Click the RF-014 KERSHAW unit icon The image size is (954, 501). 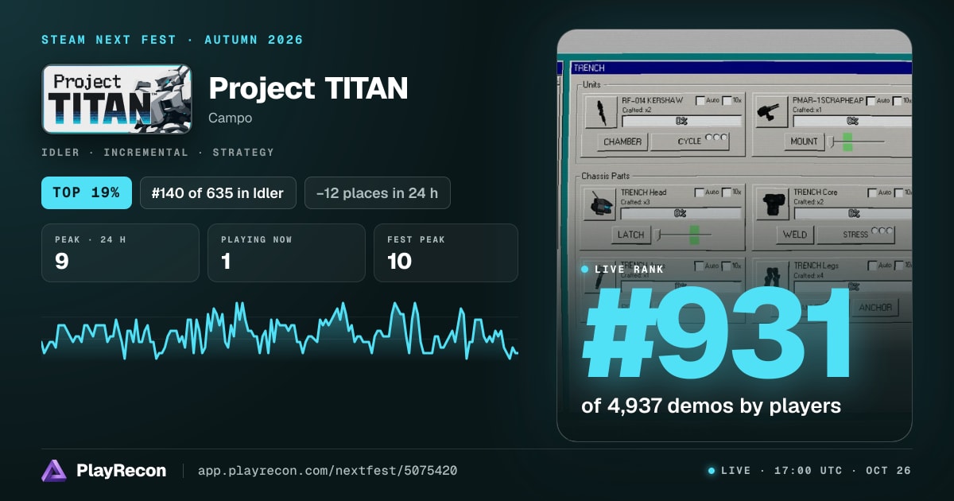pos(600,112)
